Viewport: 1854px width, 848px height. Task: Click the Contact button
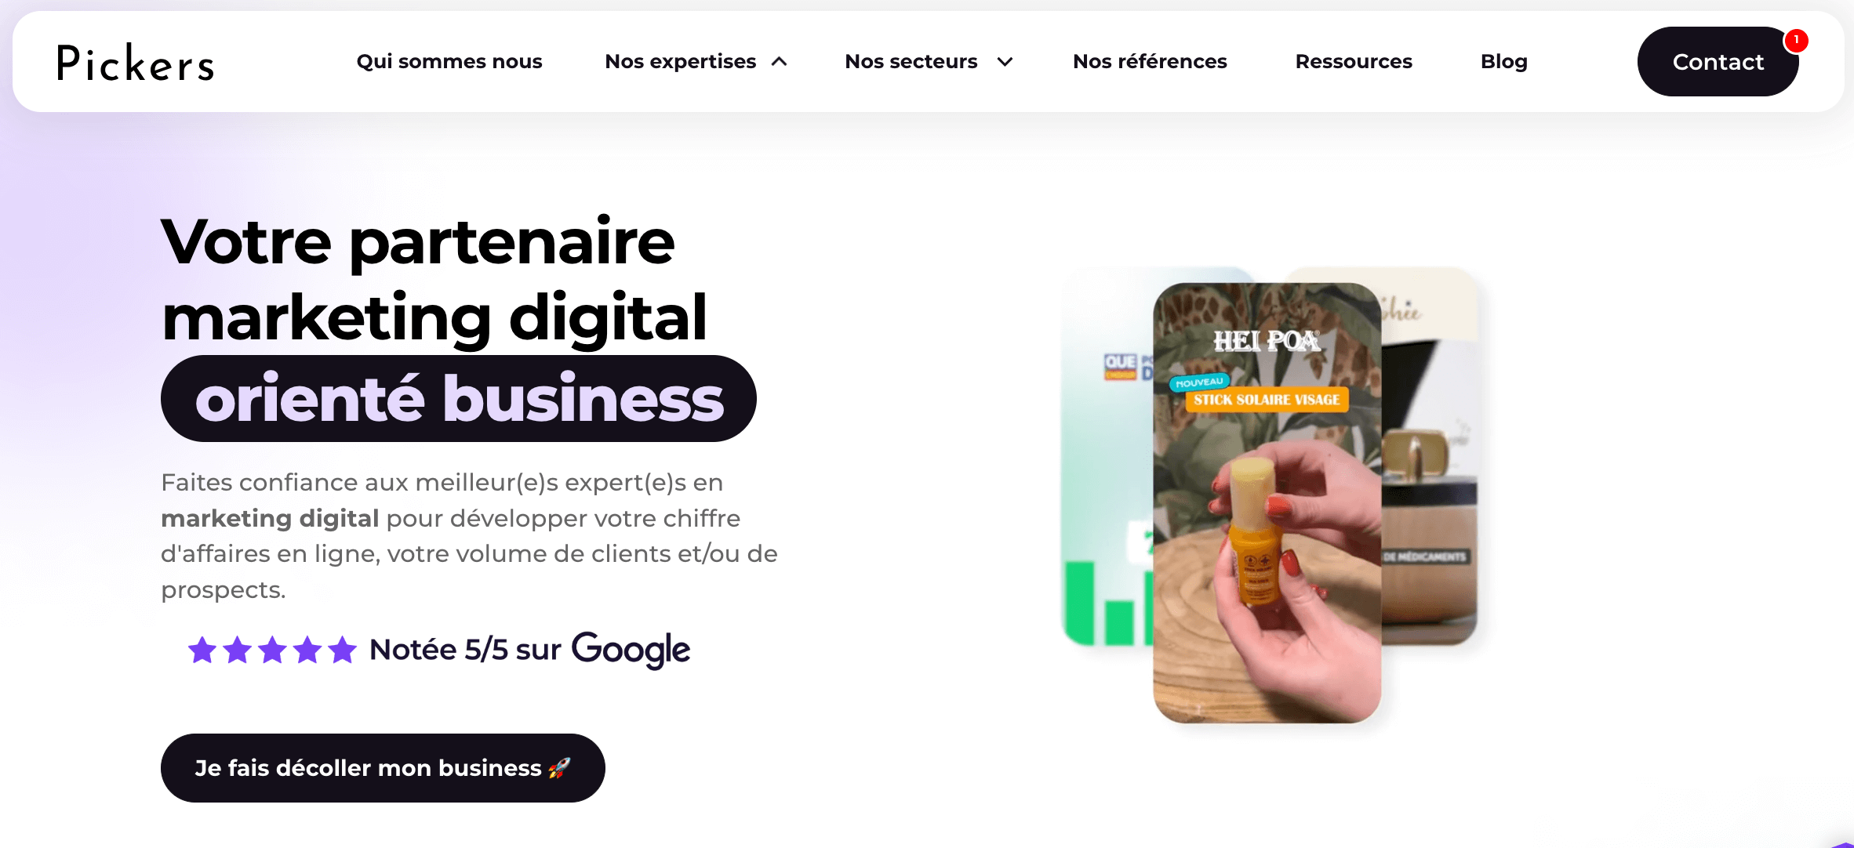[x=1718, y=62]
